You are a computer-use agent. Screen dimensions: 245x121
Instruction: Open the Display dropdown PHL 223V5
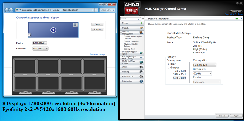coord(40,43)
